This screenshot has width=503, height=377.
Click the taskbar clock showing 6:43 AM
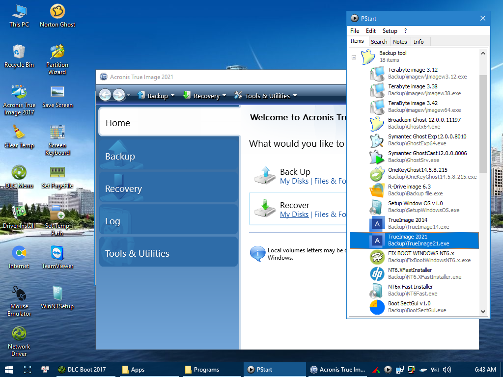tap(485, 370)
